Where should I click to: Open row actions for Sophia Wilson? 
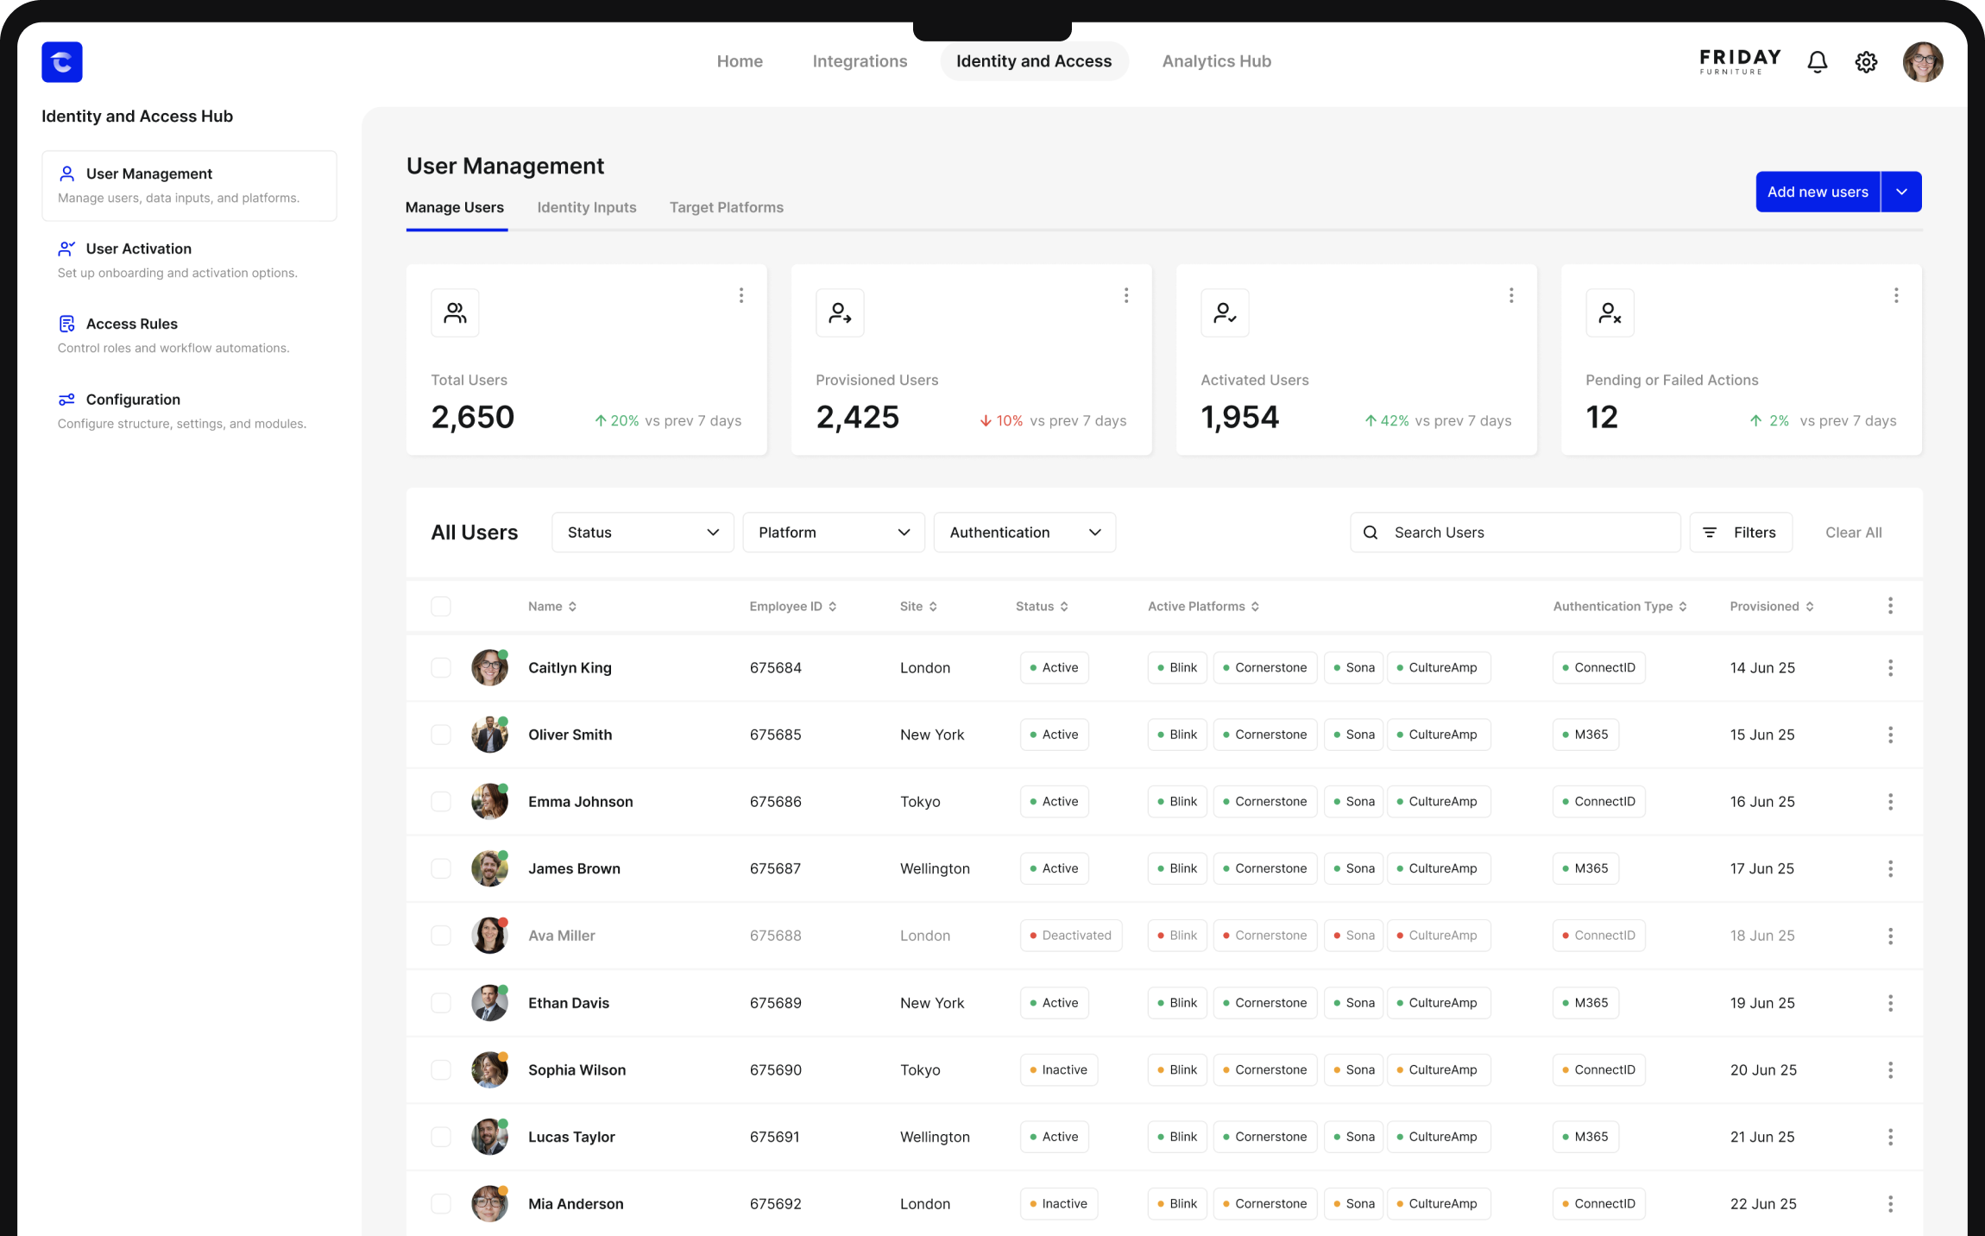pyautogui.click(x=1890, y=1070)
